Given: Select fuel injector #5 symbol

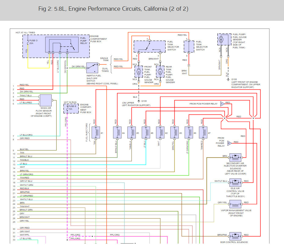Looking at the screenshot, I should (132, 133).
